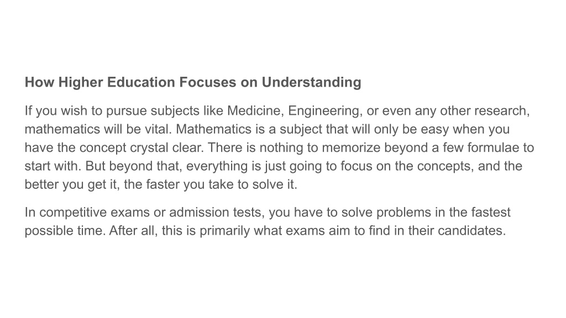Click the word vital in the paragraph
The height and width of the screenshot is (318, 566).
[157, 129]
